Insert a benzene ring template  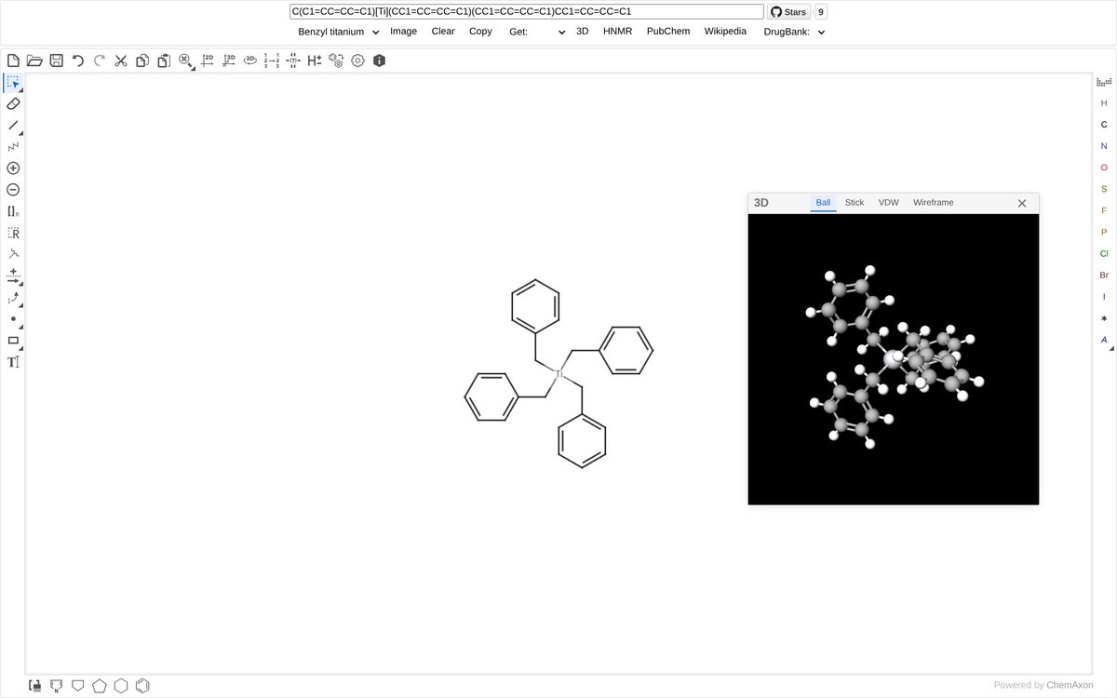[142, 686]
